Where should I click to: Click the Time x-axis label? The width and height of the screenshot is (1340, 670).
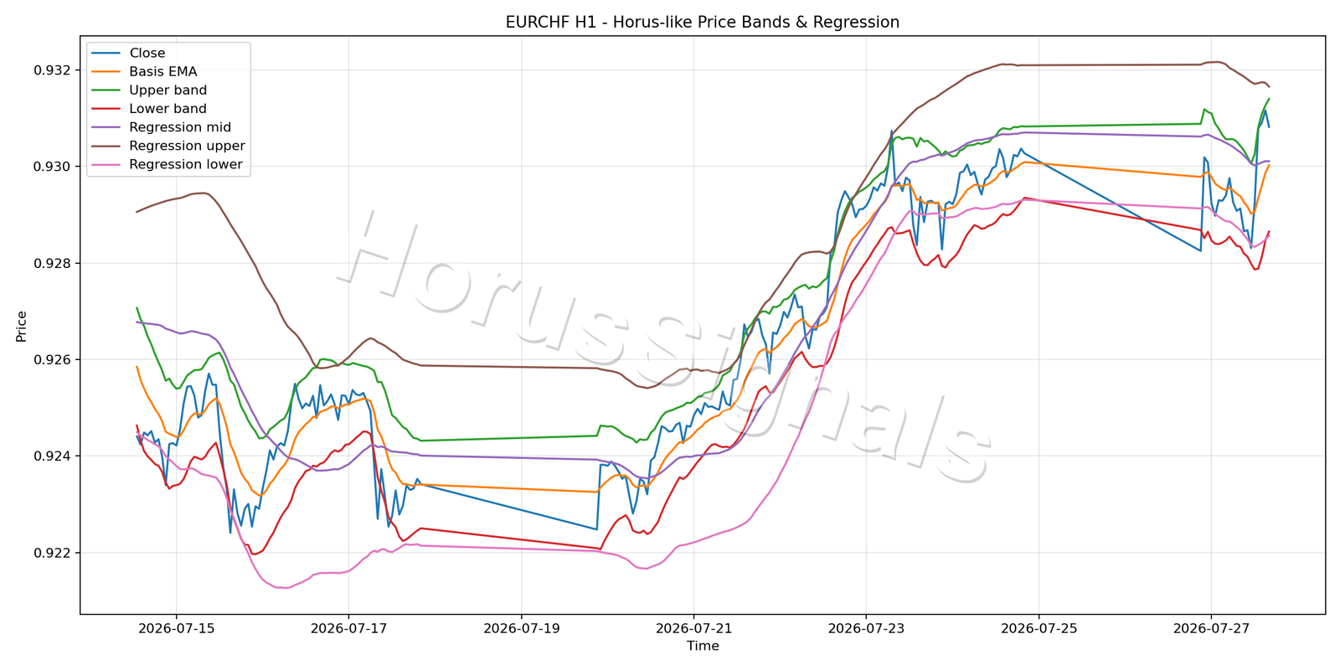[703, 646]
